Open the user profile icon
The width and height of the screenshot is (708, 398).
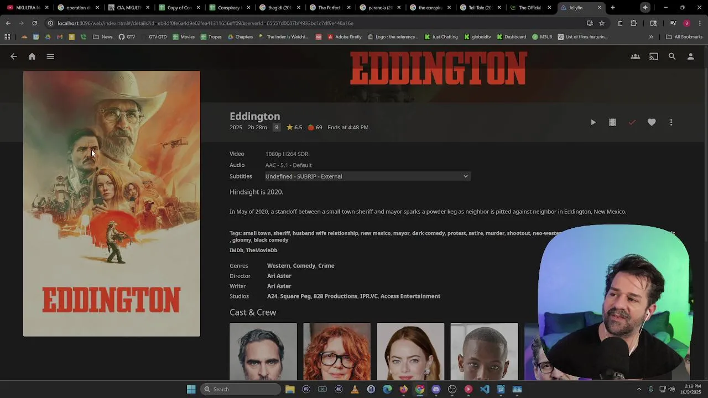[690, 56]
